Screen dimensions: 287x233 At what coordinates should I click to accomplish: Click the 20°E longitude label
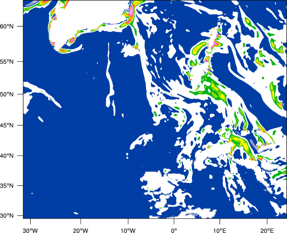[267, 230]
